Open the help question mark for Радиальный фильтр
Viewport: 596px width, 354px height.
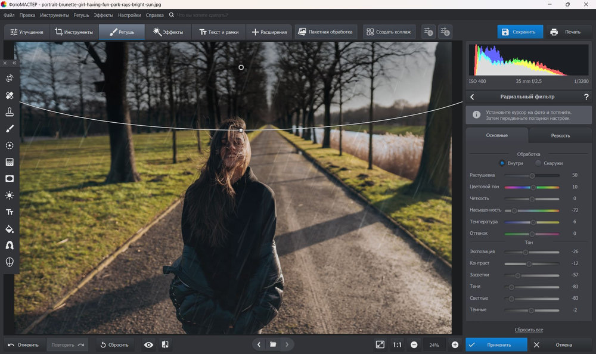[x=586, y=97]
